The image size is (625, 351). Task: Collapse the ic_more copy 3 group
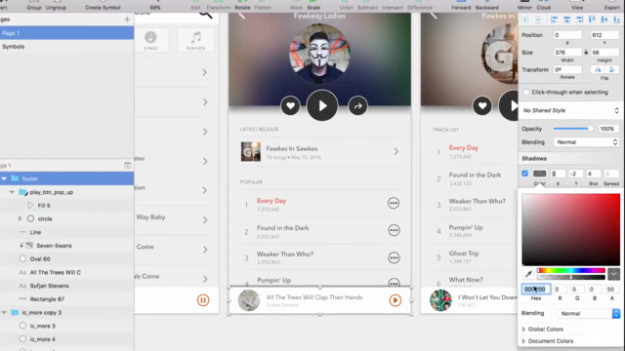pyautogui.click(x=4, y=312)
